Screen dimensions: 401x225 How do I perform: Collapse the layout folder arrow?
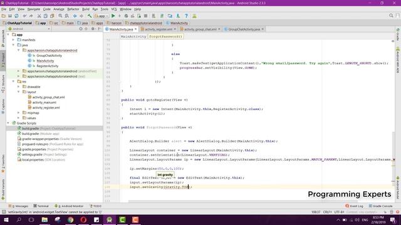pyautogui.click(x=19, y=92)
